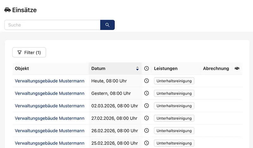Focus the Suche search field
Image resolution: width=253 pixels, height=148 pixels.
tap(52, 25)
